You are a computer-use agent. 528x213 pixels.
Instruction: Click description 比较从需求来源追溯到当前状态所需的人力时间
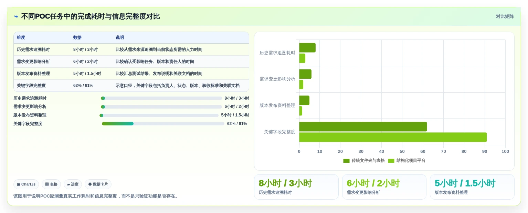[x=159, y=50]
